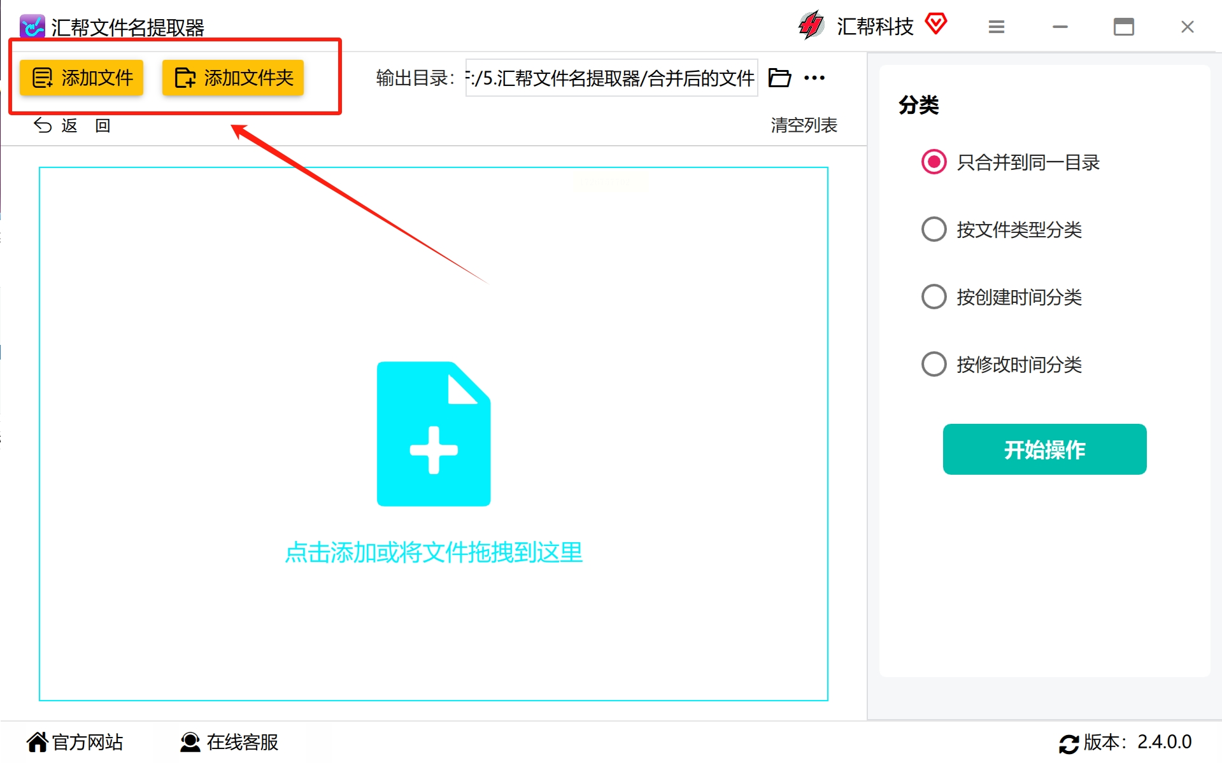This screenshot has height=763, width=1222.
Task: Open 在线客服 support chat
Action: pyautogui.click(x=229, y=742)
